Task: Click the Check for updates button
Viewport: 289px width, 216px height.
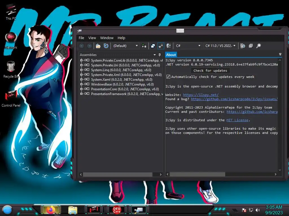Action: point(210,71)
